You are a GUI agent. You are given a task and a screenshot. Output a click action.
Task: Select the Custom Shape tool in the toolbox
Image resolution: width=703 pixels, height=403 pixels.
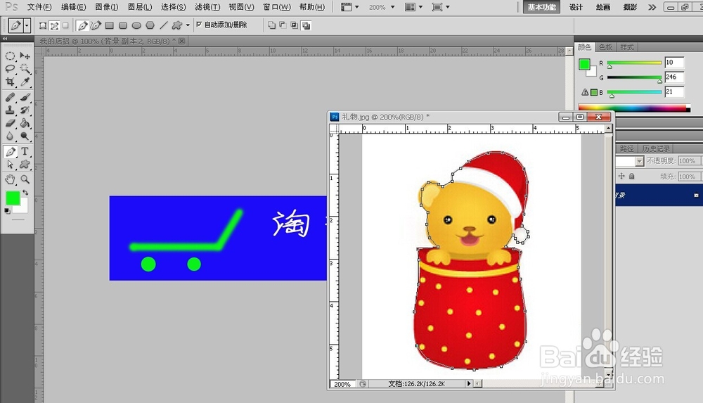(25, 165)
